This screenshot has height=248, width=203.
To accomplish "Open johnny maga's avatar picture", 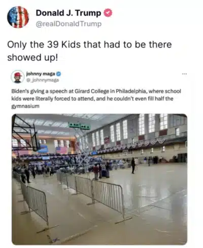I will point(18,77).
